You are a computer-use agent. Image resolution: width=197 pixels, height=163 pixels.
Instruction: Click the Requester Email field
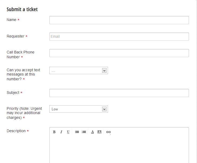(119, 37)
